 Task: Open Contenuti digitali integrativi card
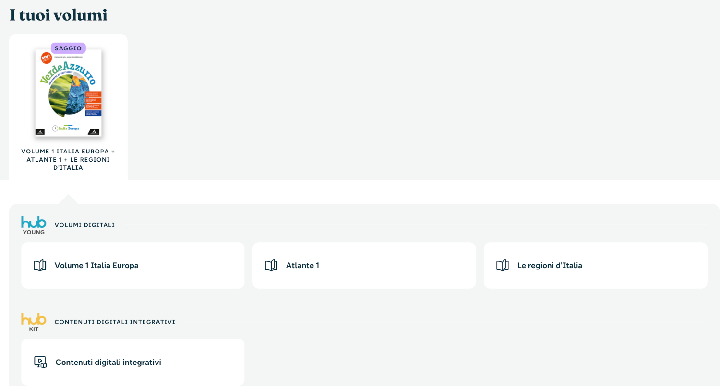(133, 363)
